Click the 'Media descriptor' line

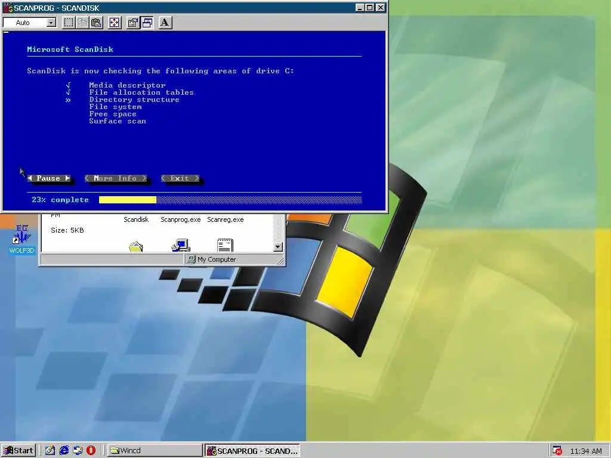[127, 85]
